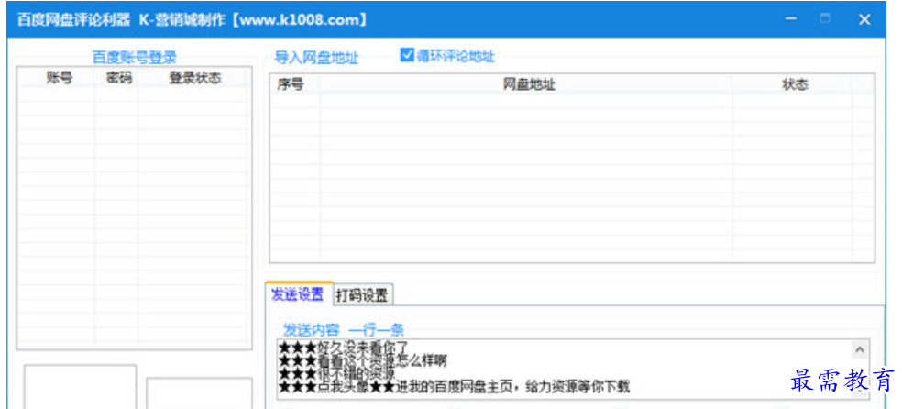Toggle the 循环评论地址 checkbox
Viewport: 902px width, 409px height.
[x=407, y=55]
